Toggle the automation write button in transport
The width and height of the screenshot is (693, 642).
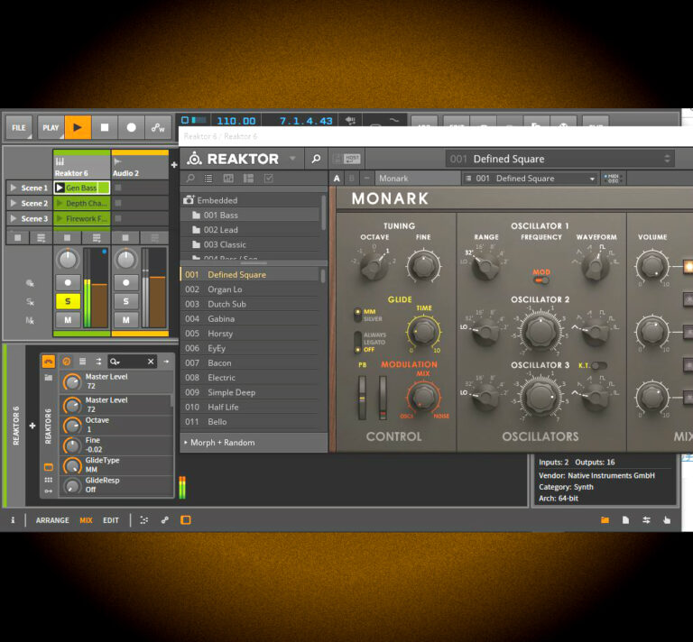[158, 128]
